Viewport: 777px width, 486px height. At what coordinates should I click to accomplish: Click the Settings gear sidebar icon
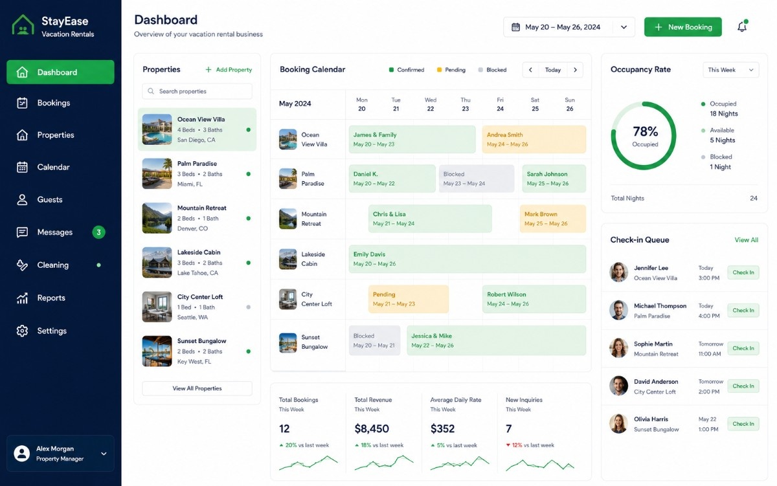[x=22, y=331]
